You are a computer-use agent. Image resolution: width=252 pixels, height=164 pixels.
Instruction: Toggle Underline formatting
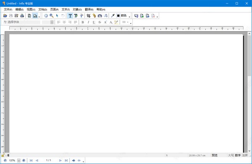pos(94,22)
